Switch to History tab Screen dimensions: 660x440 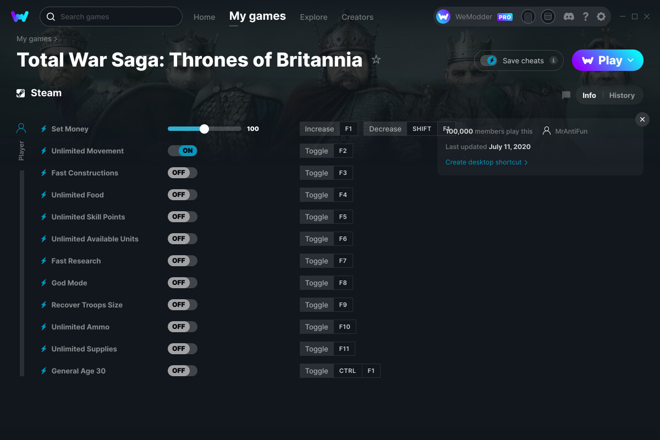622,95
